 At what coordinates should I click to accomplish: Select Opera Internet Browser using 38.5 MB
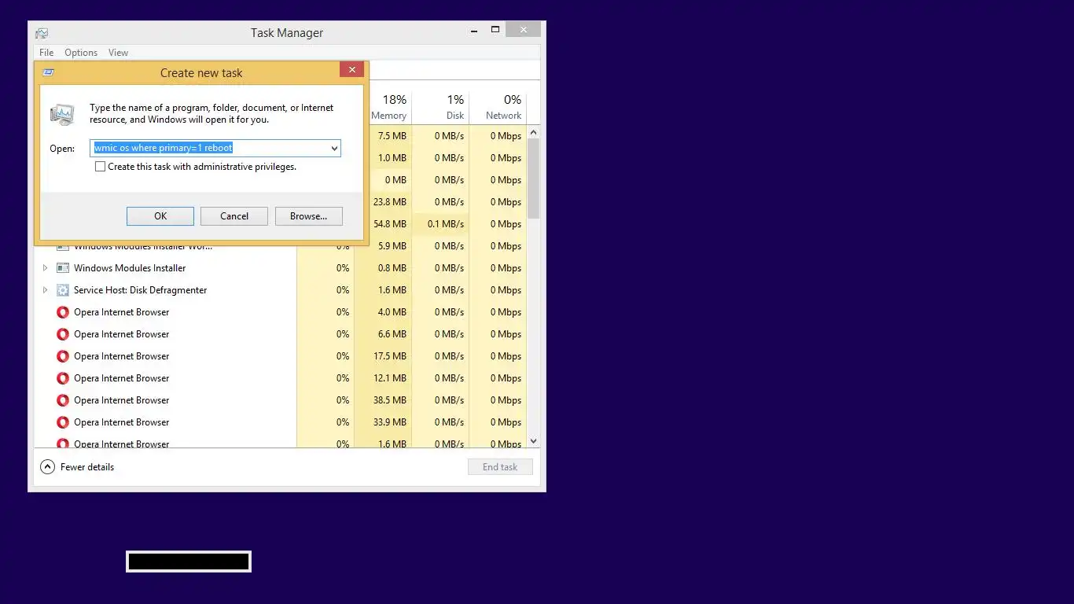point(121,400)
